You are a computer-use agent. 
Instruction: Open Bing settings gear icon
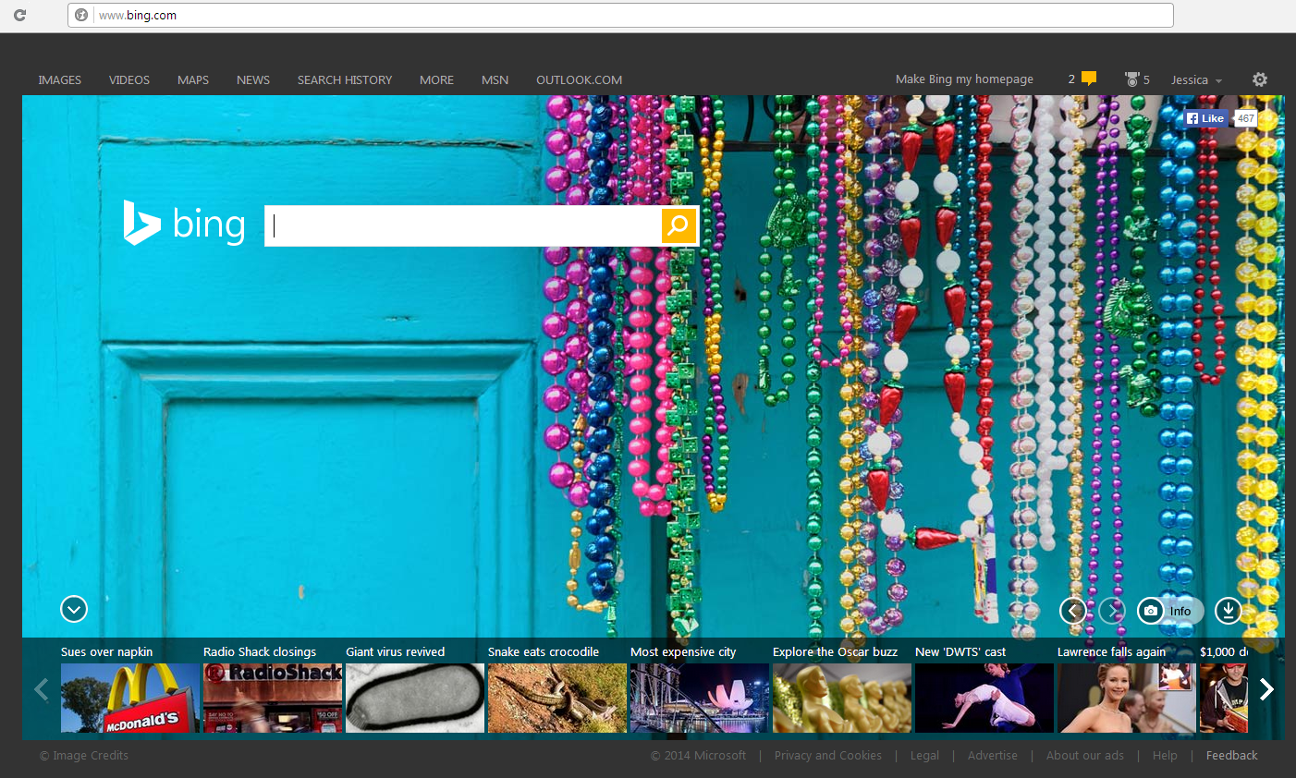pos(1259,79)
